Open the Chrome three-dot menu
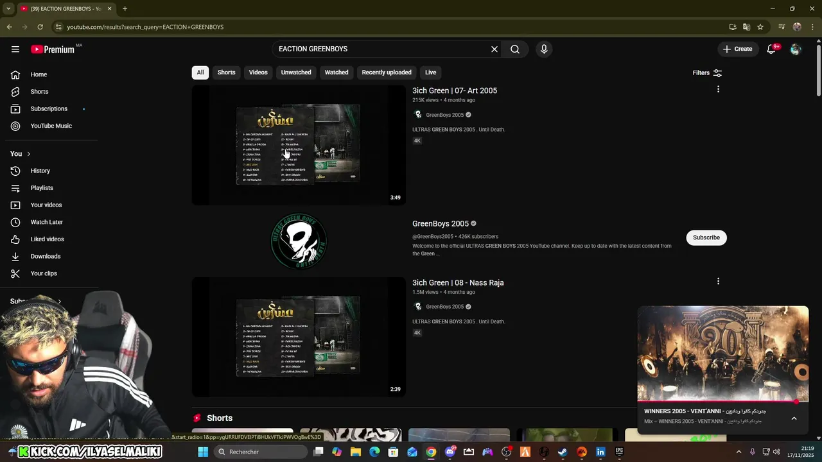 (812, 27)
